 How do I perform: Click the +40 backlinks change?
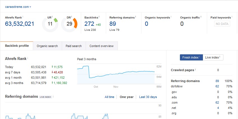98,25
